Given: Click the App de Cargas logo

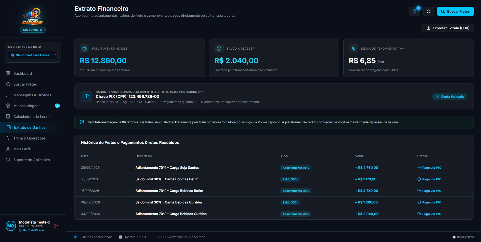Looking at the screenshot, I should coord(33,16).
